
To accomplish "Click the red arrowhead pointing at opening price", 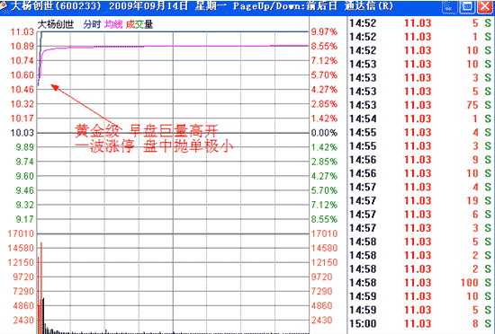I will pyautogui.click(x=55, y=87).
